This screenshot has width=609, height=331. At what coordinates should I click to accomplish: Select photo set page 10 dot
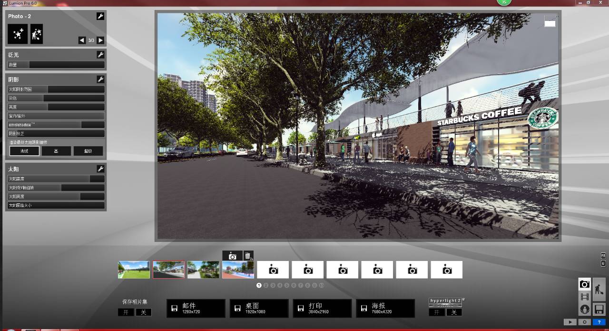point(322,285)
